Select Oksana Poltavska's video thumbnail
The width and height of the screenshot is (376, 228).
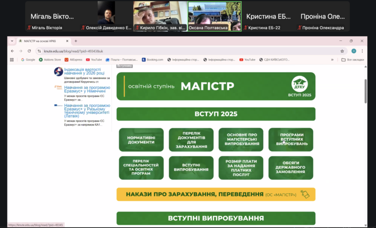[214, 16]
